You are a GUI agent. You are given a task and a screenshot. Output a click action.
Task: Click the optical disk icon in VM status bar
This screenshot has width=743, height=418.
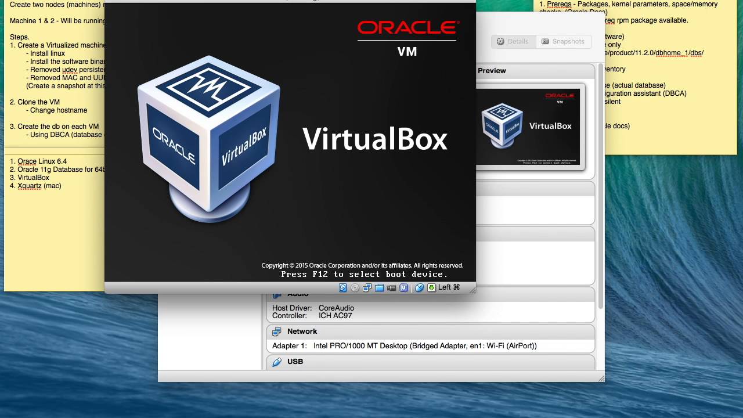pos(355,287)
